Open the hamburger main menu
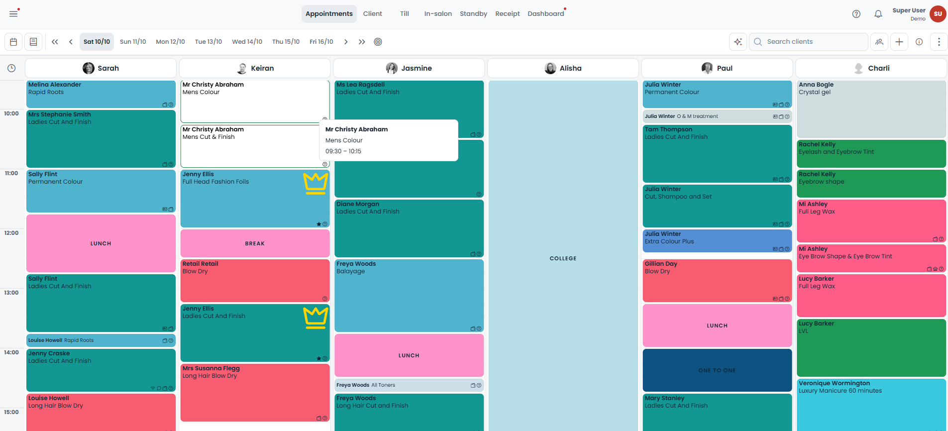Image resolution: width=948 pixels, height=431 pixels. coord(13,14)
